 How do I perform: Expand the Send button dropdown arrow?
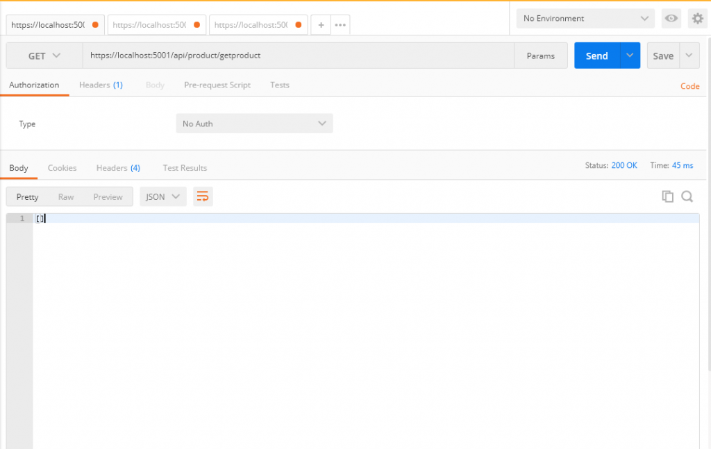click(x=630, y=56)
